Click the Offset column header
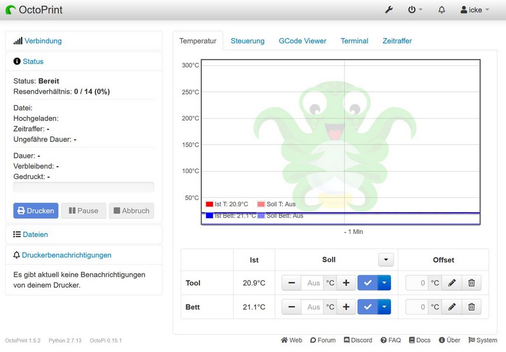The image size is (506, 352). 443,260
